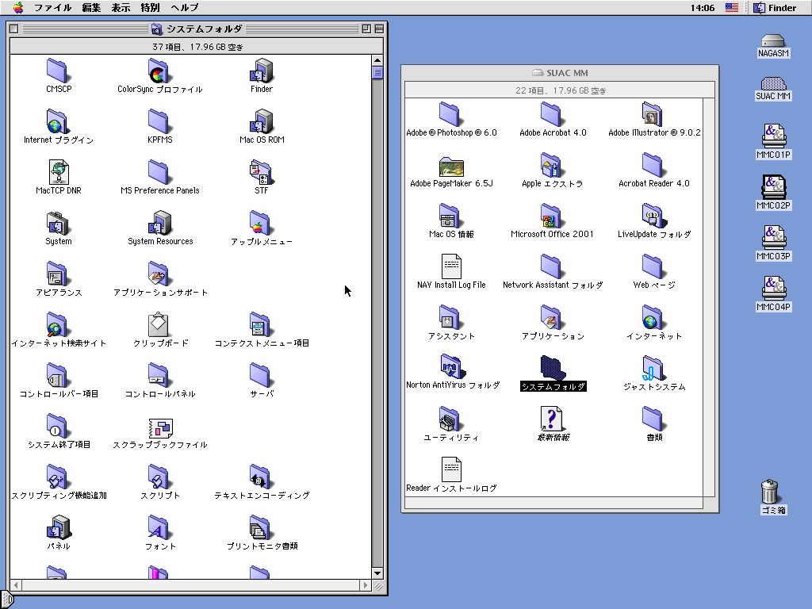The image size is (812, 609).
Task: Select the ColorSync プロファイル folder
Action: click(x=159, y=71)
